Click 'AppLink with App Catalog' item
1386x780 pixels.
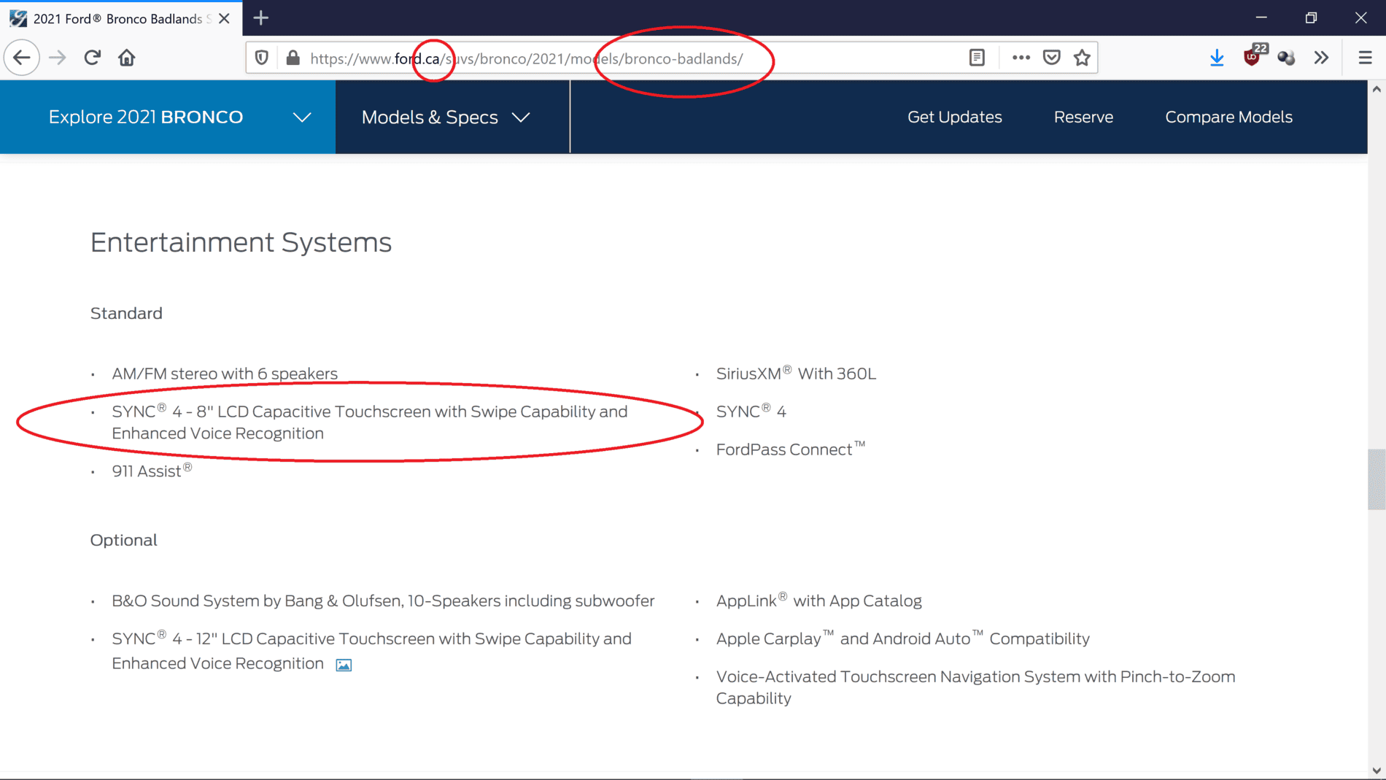click(x=818, y=601)
